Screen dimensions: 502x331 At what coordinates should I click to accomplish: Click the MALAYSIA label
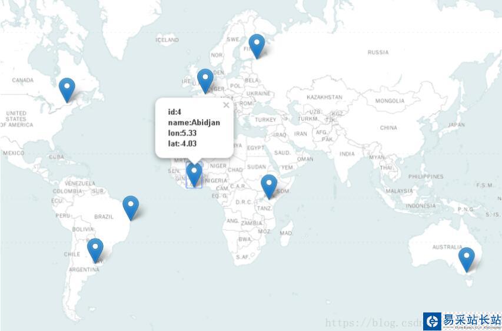(x=399, y=191)
